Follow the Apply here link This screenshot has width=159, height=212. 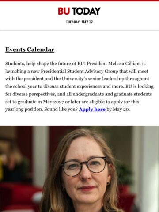92,109
